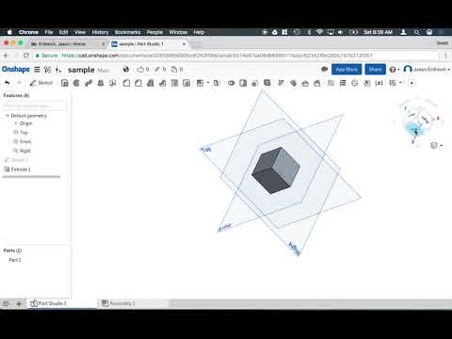Open the comments speech bubble
The width and height of the screenshot is (452, 339).
click(x=324, y=69)
